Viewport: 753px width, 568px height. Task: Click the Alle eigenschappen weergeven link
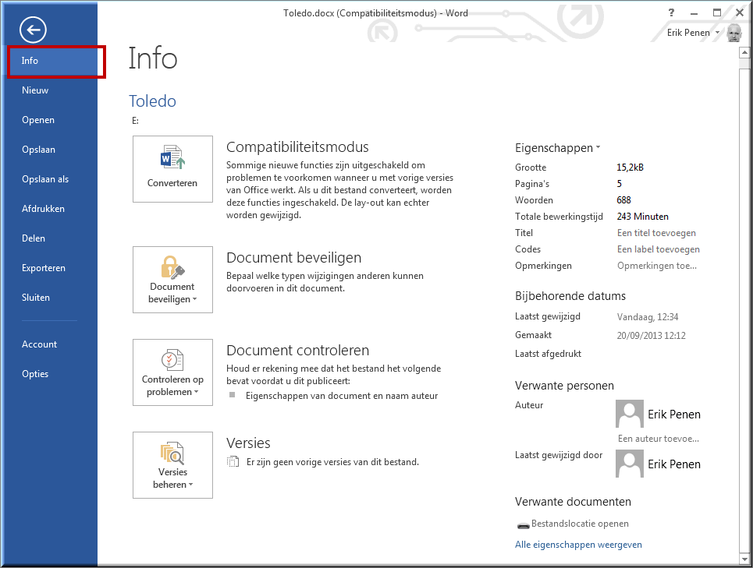[x=578, y=545]
